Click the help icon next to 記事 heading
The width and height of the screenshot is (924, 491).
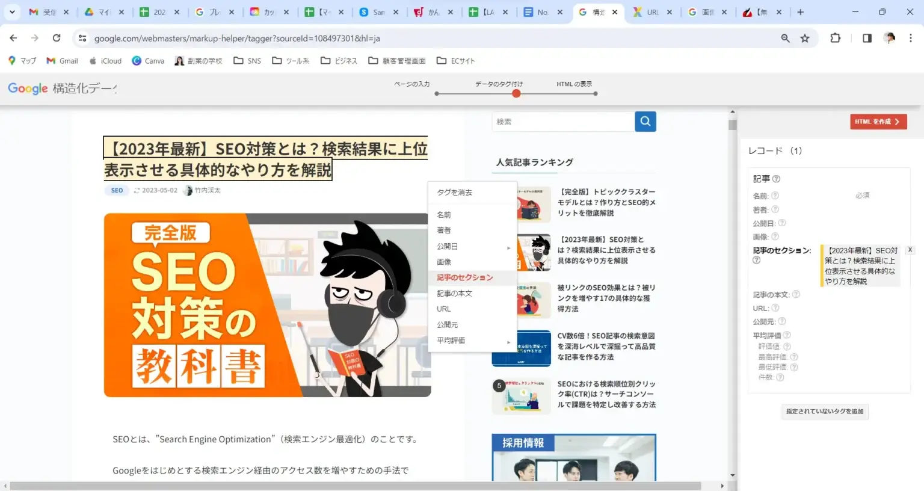click(x=777, y=178)
